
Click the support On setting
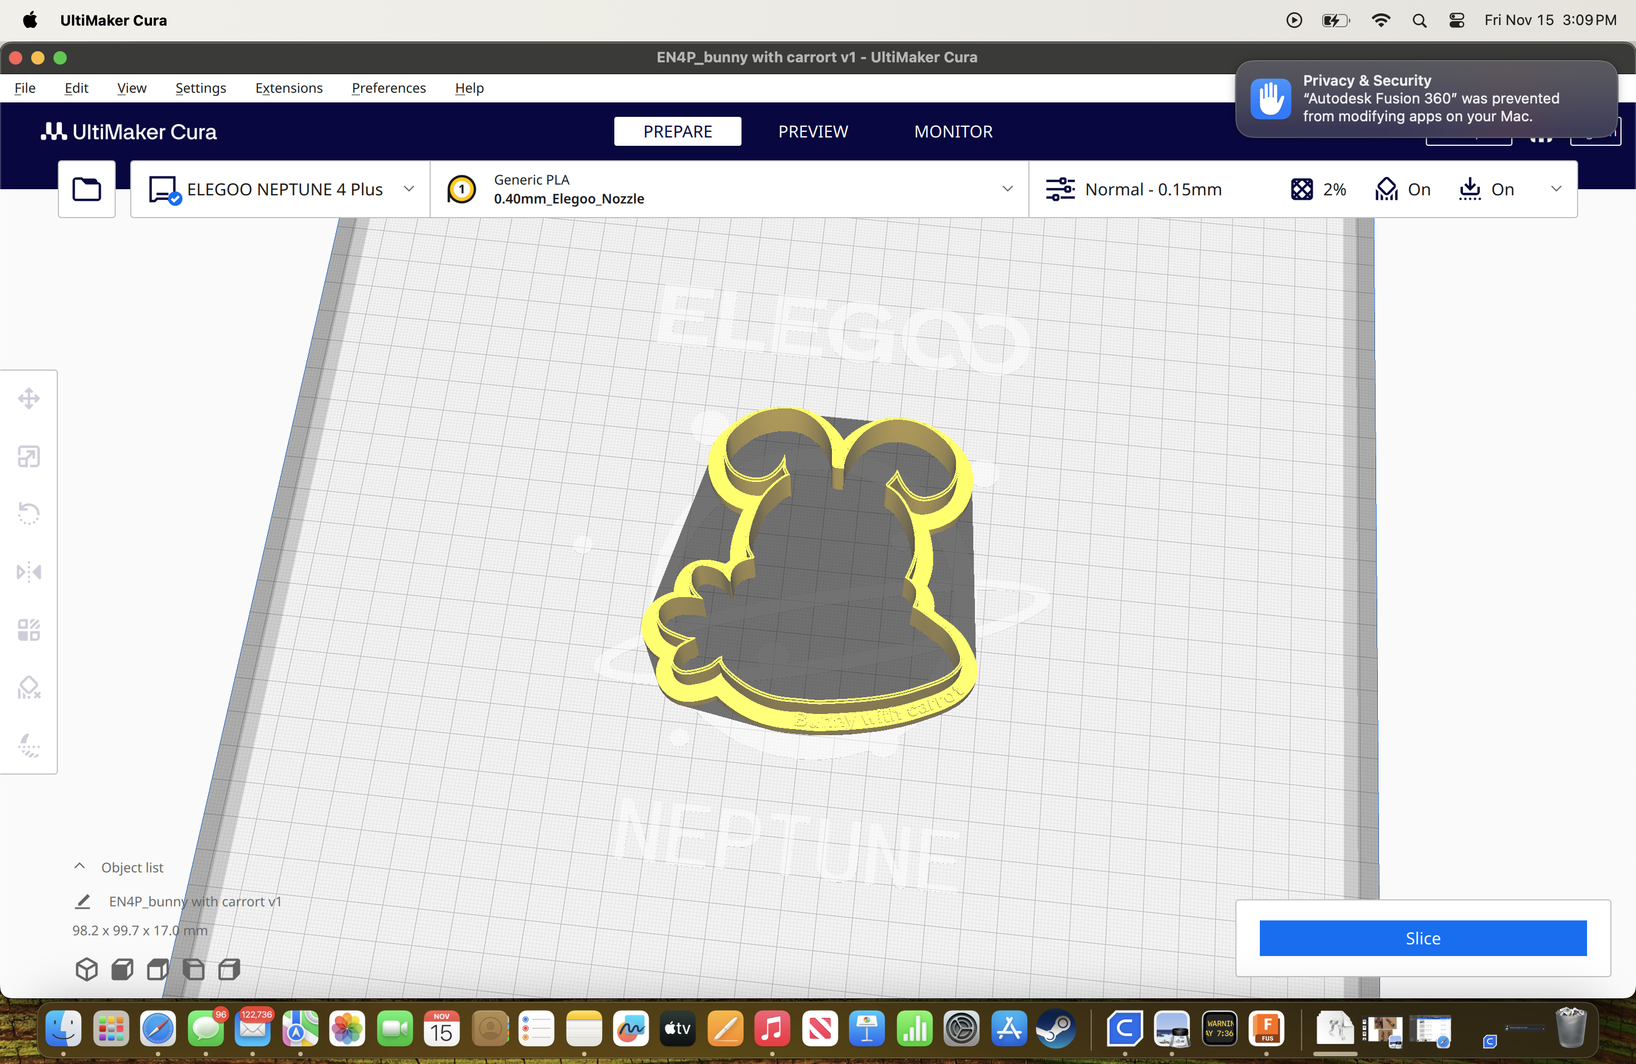pos(1402,189)
